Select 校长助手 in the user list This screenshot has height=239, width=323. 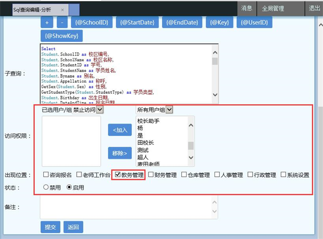click(x=148, y=121)
